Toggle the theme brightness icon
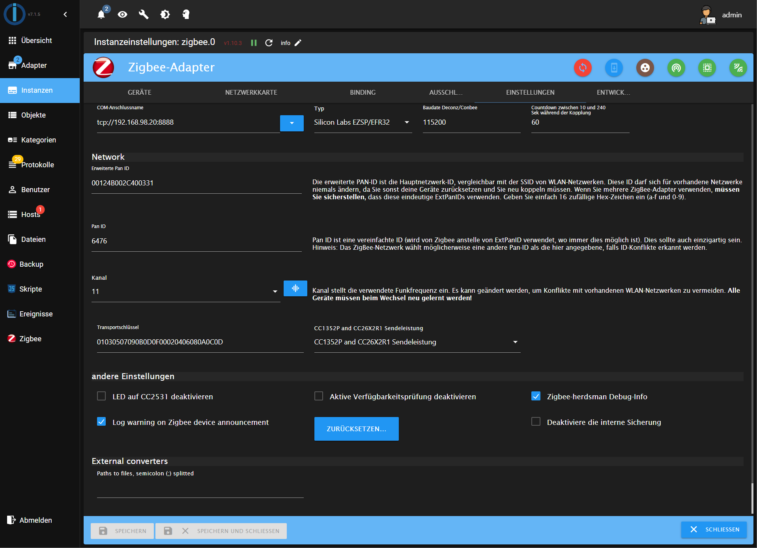The image size is (757, 548). 165,15
